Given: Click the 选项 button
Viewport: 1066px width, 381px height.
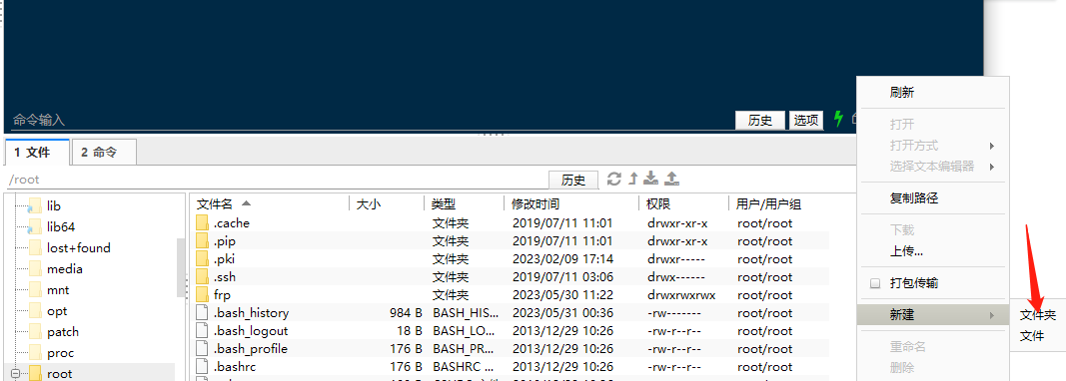Looking at the screenshot, I should click(806, 121).
